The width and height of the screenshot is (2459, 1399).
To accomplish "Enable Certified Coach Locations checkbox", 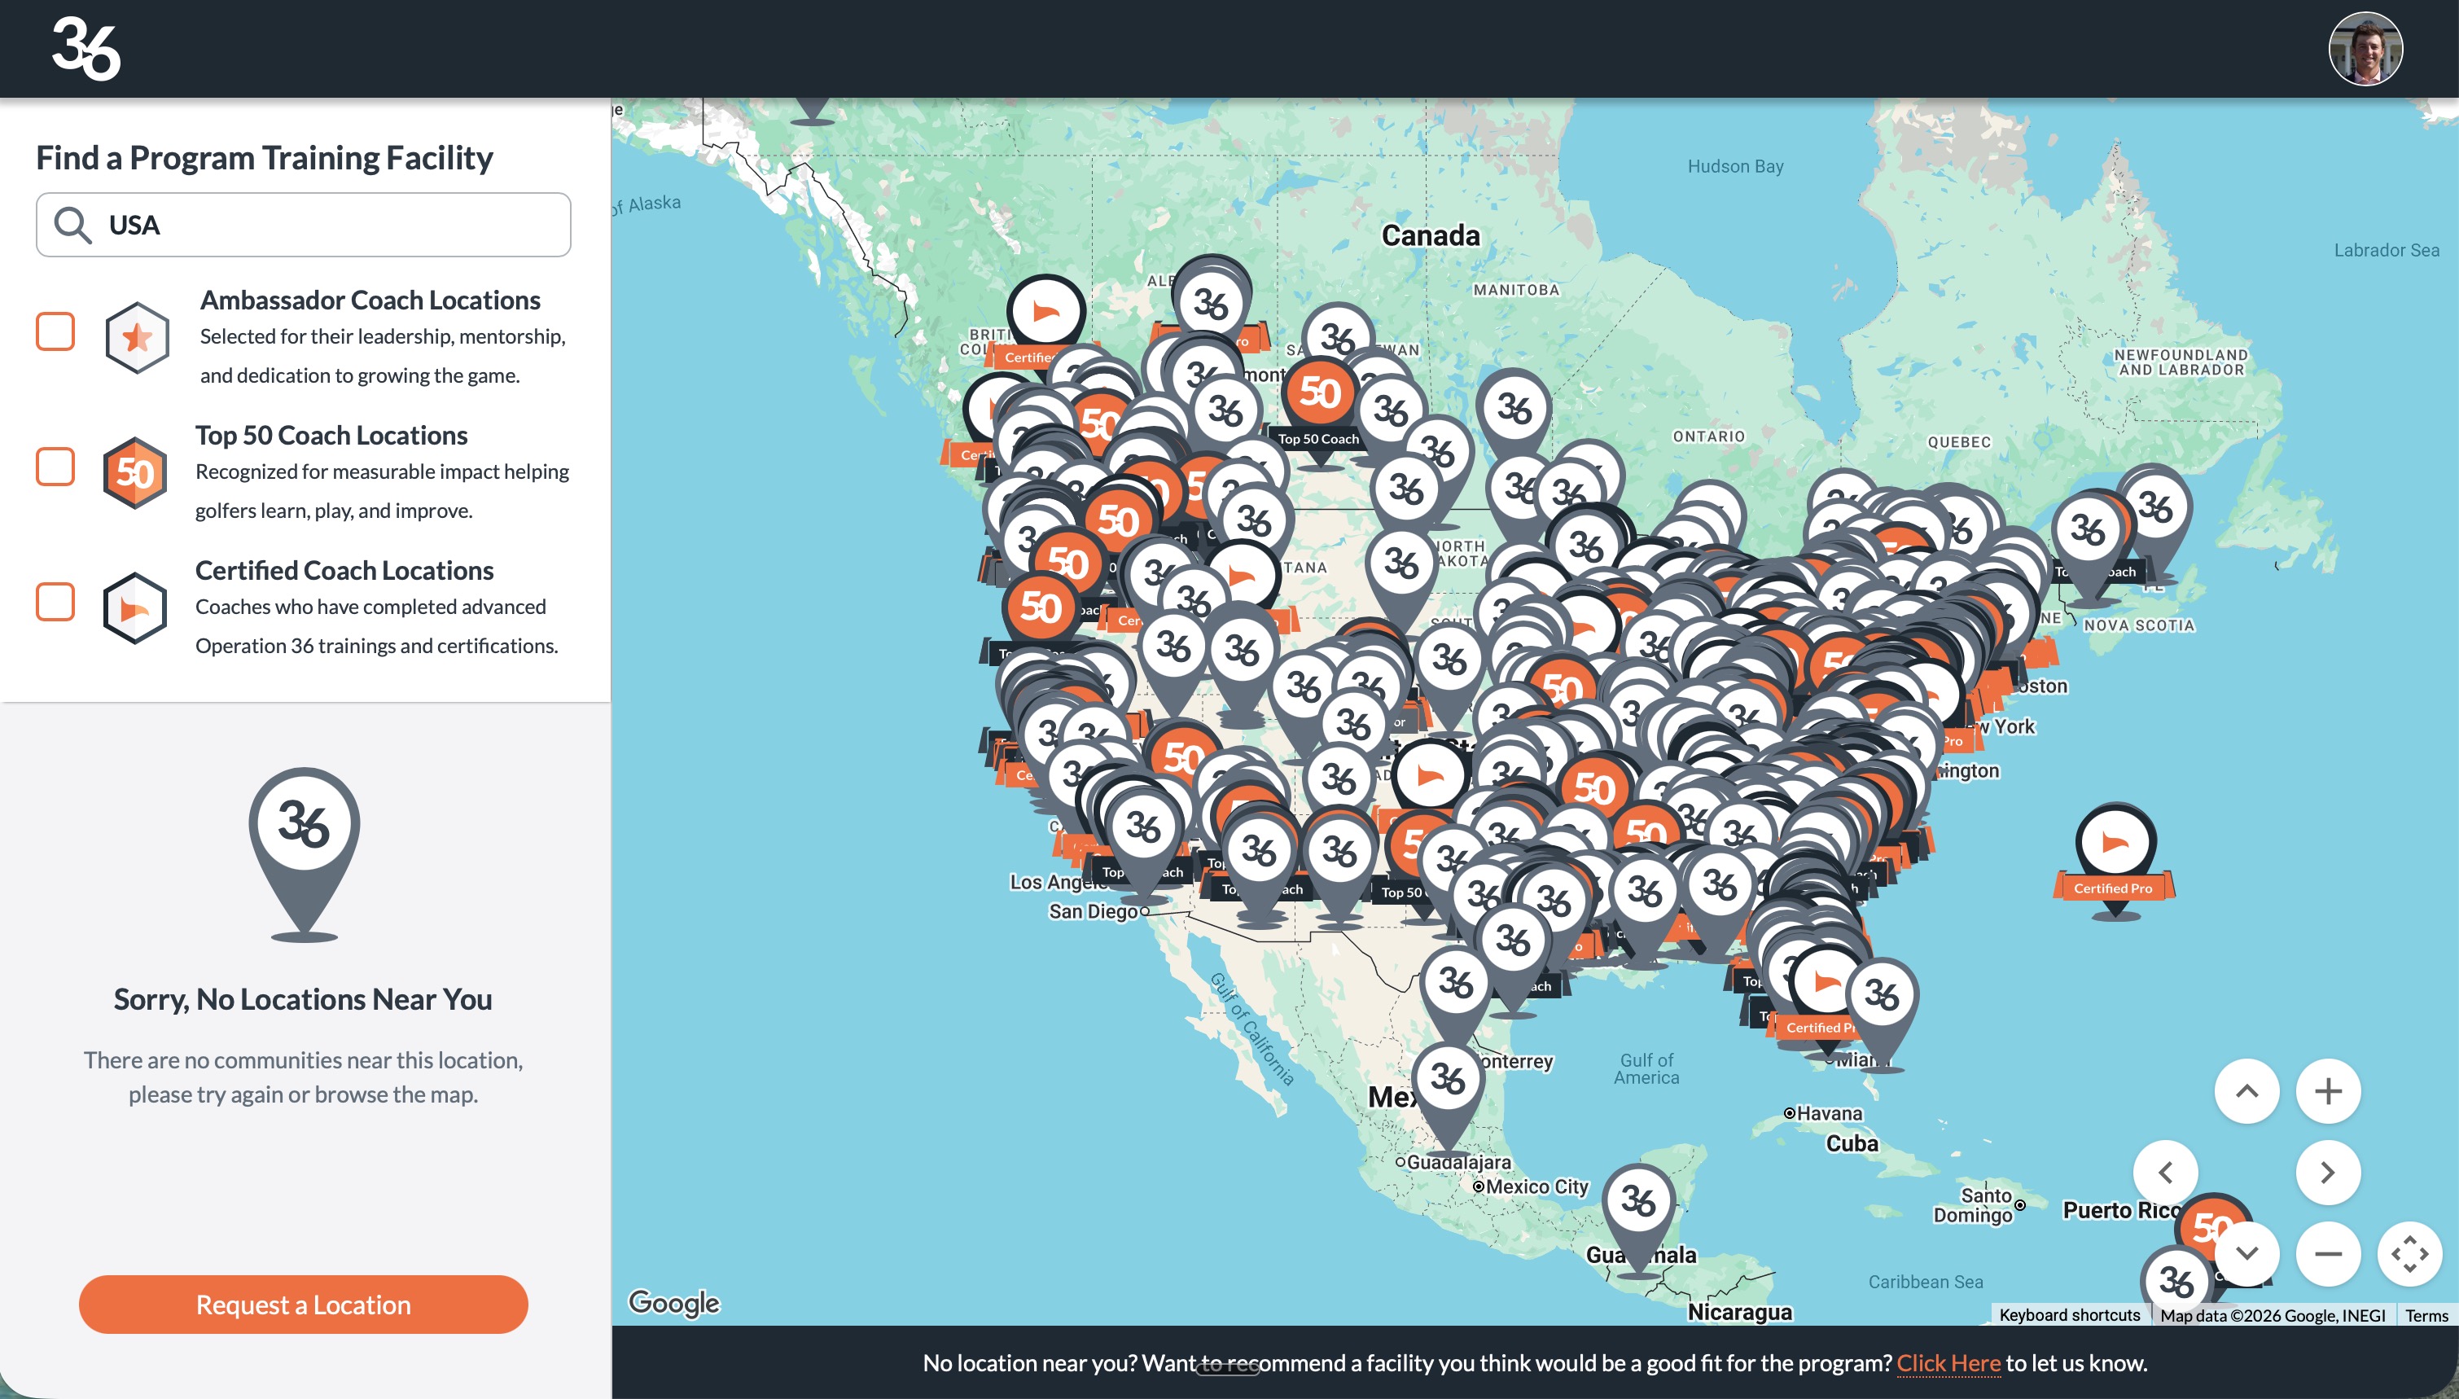I will click(x=55, y=603).
